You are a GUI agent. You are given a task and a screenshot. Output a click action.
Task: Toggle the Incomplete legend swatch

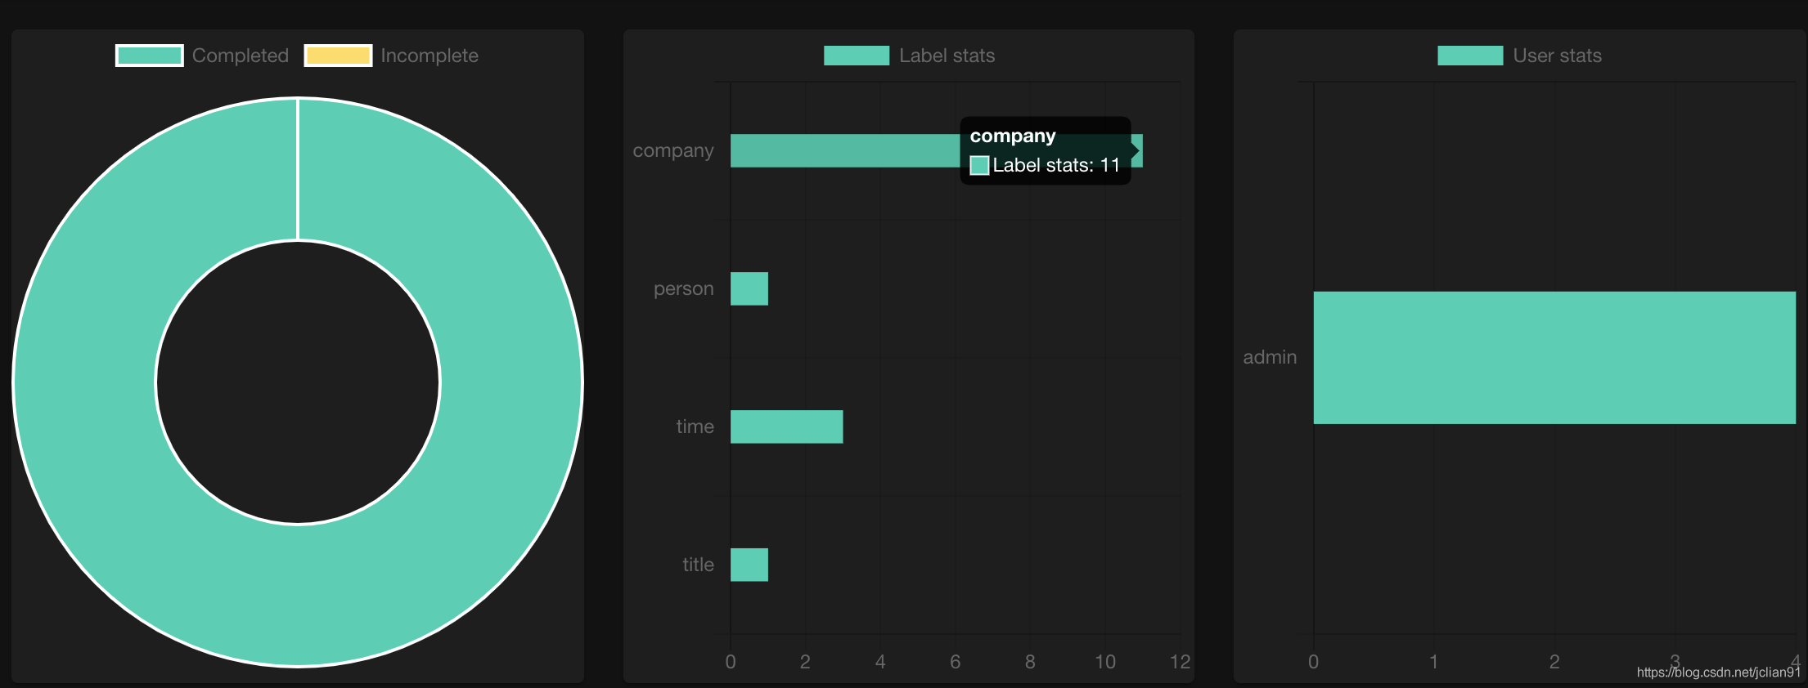tap(338, 56)
